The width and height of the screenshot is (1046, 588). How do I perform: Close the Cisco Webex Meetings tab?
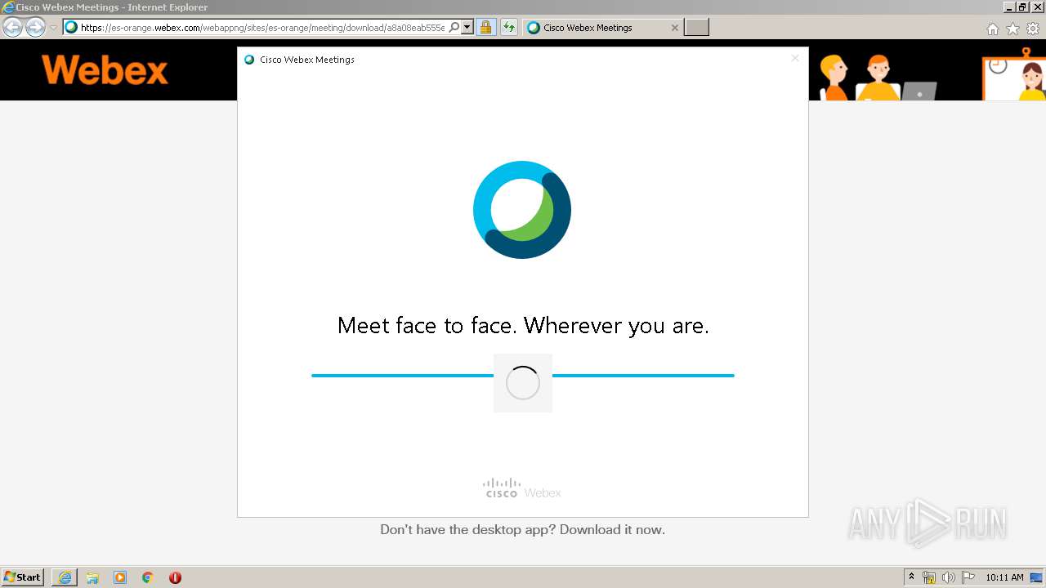[x=674, y=28]
